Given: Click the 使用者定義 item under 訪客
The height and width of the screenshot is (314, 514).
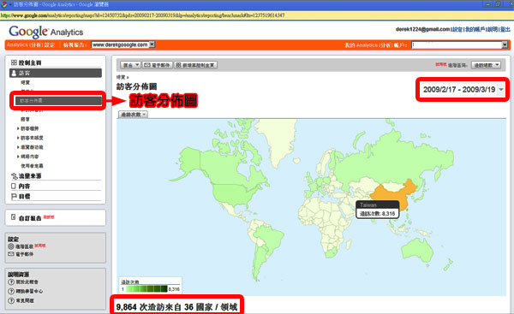Looking at the screenshot, I should [32, 166].
